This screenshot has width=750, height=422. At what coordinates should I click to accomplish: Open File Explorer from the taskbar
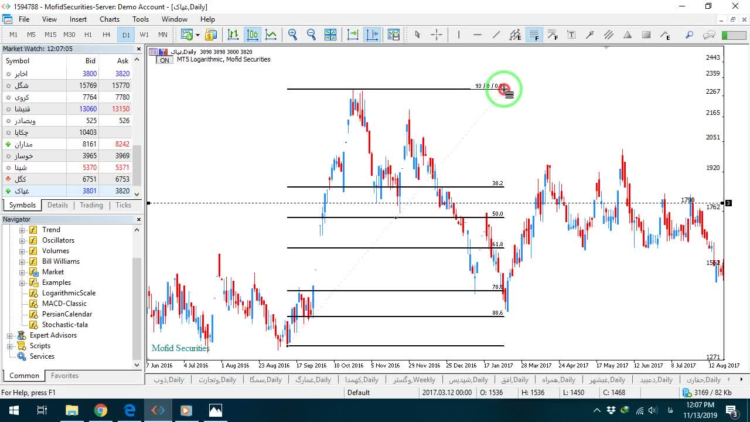71,410
